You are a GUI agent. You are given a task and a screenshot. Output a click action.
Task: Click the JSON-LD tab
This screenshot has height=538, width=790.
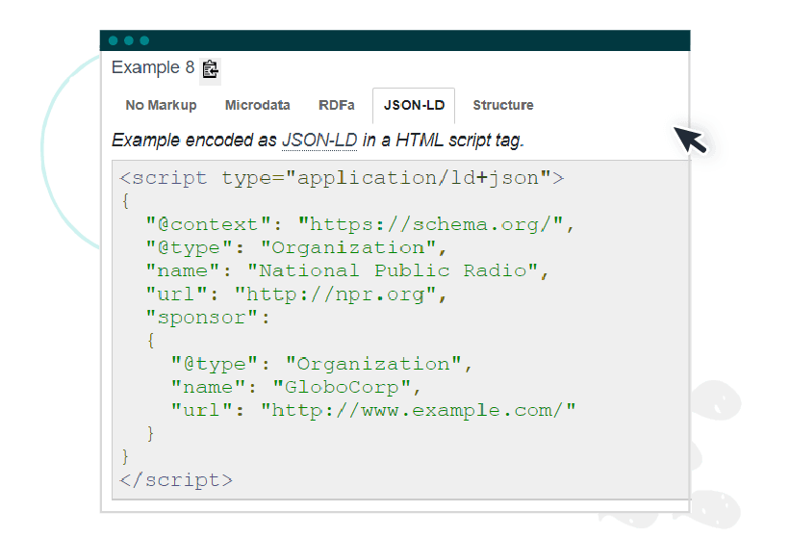(414, 105)
